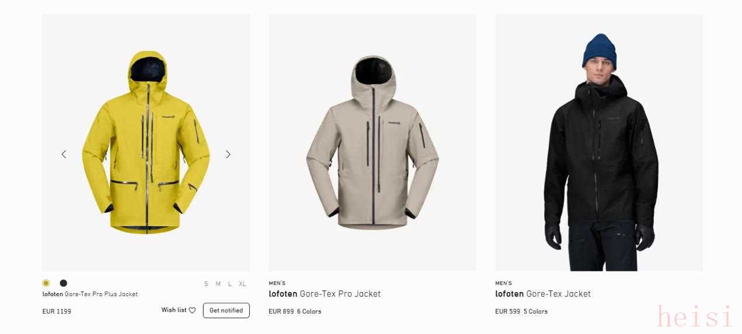Choose size XL for Pro Plus Jacket

coord(242,284)
